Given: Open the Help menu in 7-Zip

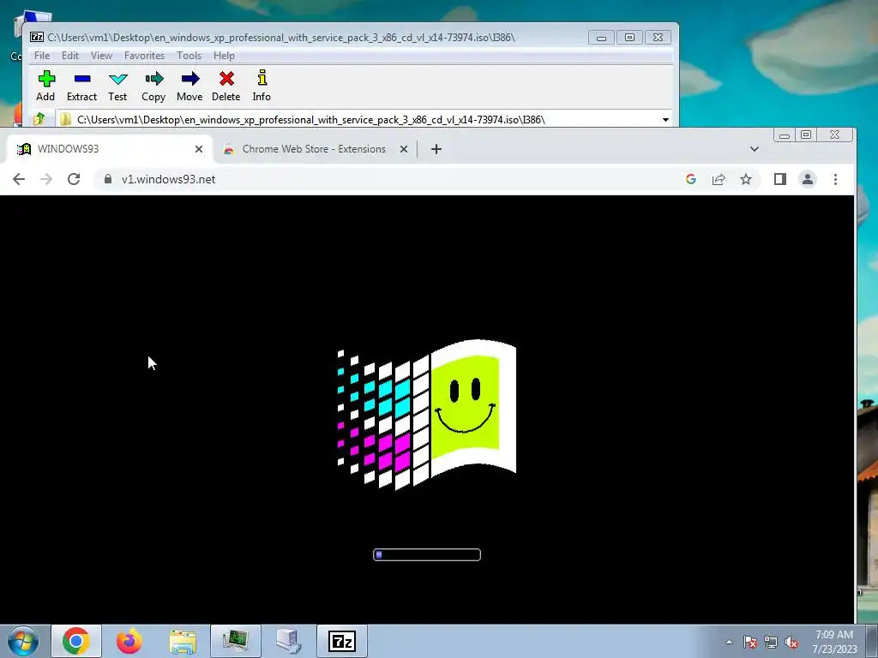Looking at the screenshot, I should click(x=224, y=56).
